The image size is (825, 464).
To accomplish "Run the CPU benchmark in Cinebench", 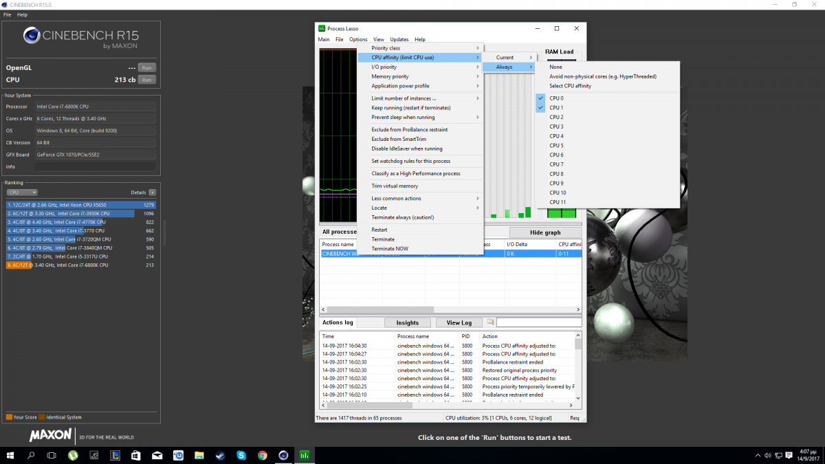I will tap(146, 80).
